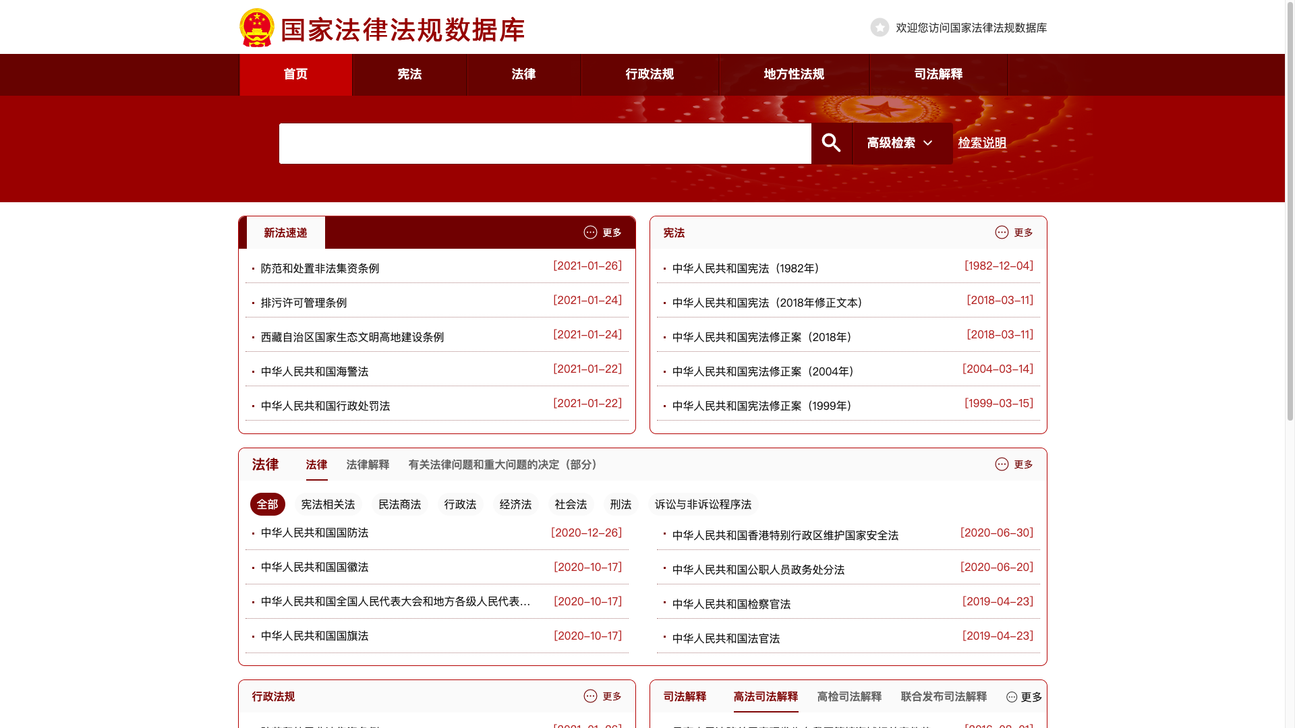The height and width of the screenshot is (728, 1295).
Task: Click the ellipsis icon in the 宪法 panel header
Action: (x=1002, y=232)
